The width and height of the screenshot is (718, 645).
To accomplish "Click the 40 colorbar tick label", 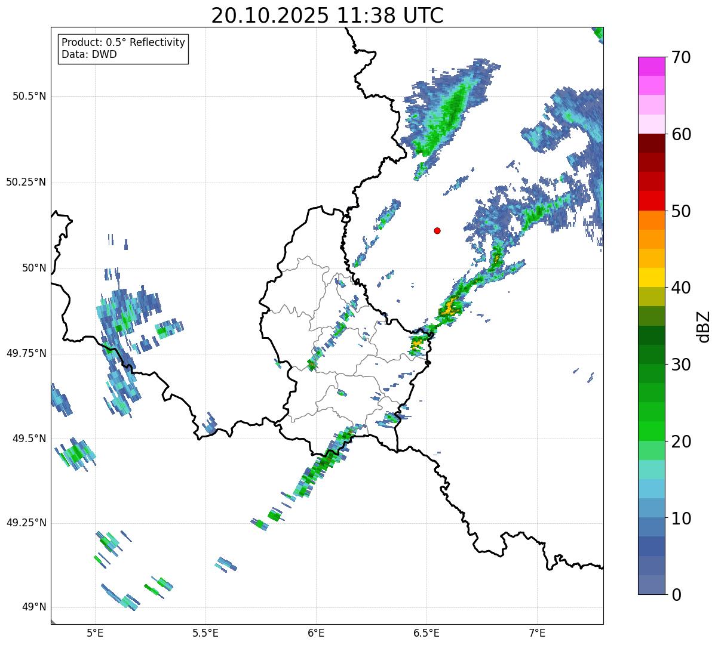I will [x=681, y=288].
